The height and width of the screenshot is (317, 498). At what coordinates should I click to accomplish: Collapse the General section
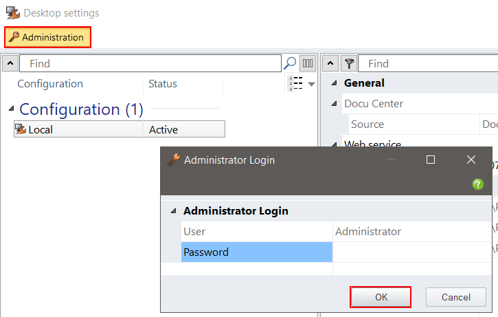click(x=335, y=83)
